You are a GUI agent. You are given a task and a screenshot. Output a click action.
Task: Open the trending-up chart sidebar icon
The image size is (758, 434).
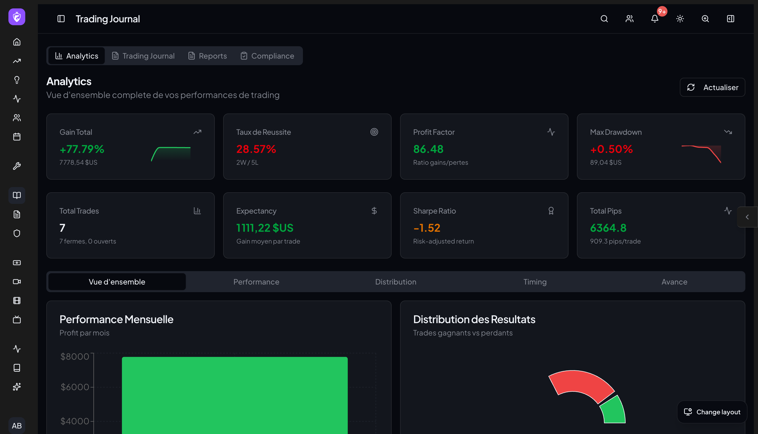point(17,61)
